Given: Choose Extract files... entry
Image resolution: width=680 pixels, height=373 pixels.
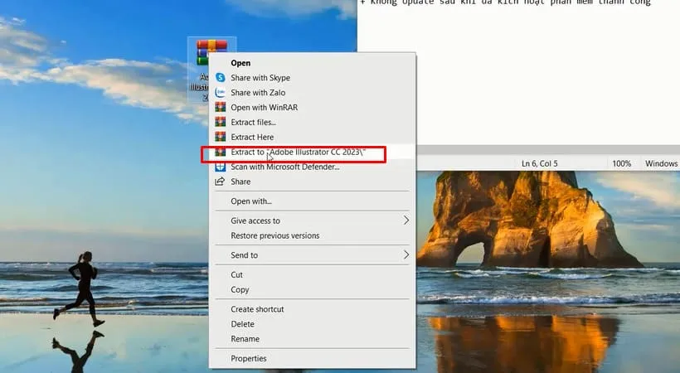Looking at the screenshot, I should click(x=313, y=122).
